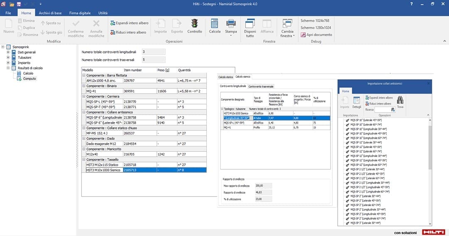Click Rinomina in the ribbon
Screen dimensions: 449x236
click(x=28, y=34)
